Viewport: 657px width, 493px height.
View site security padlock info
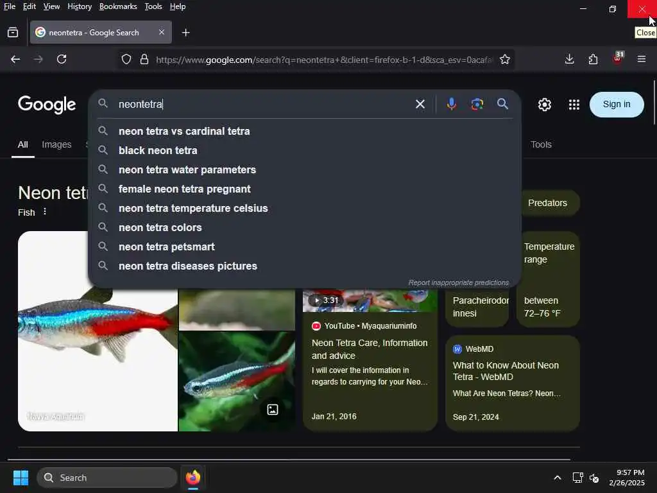[x=144, y=60]
